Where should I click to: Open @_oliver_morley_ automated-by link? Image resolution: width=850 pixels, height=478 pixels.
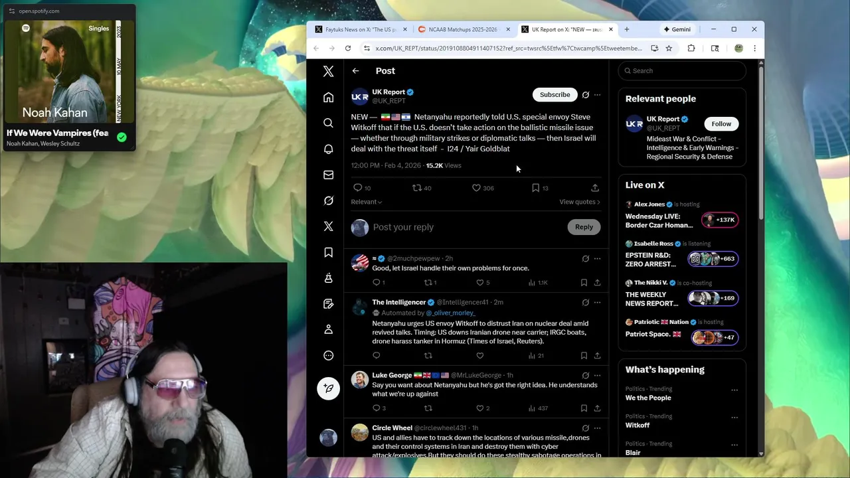pyautogui.click(x=450, y=313)
